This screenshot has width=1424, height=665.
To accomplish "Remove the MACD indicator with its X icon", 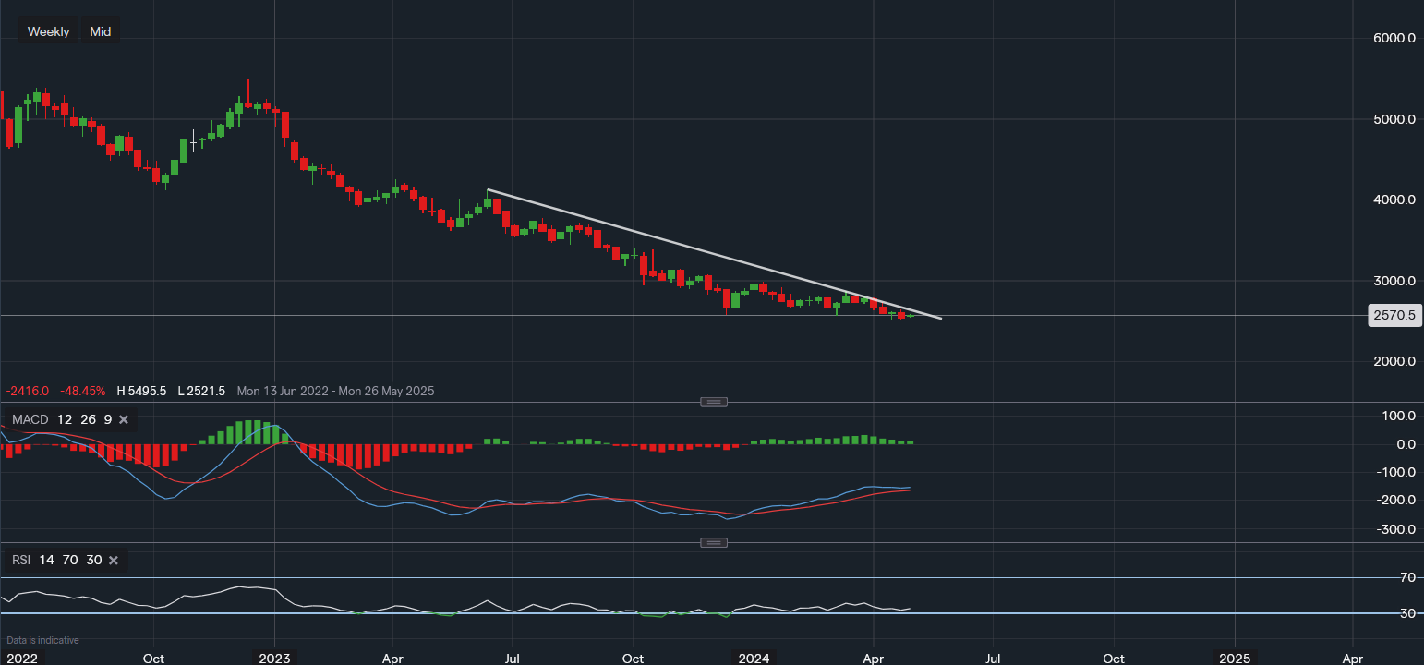I will pos(124,420).
